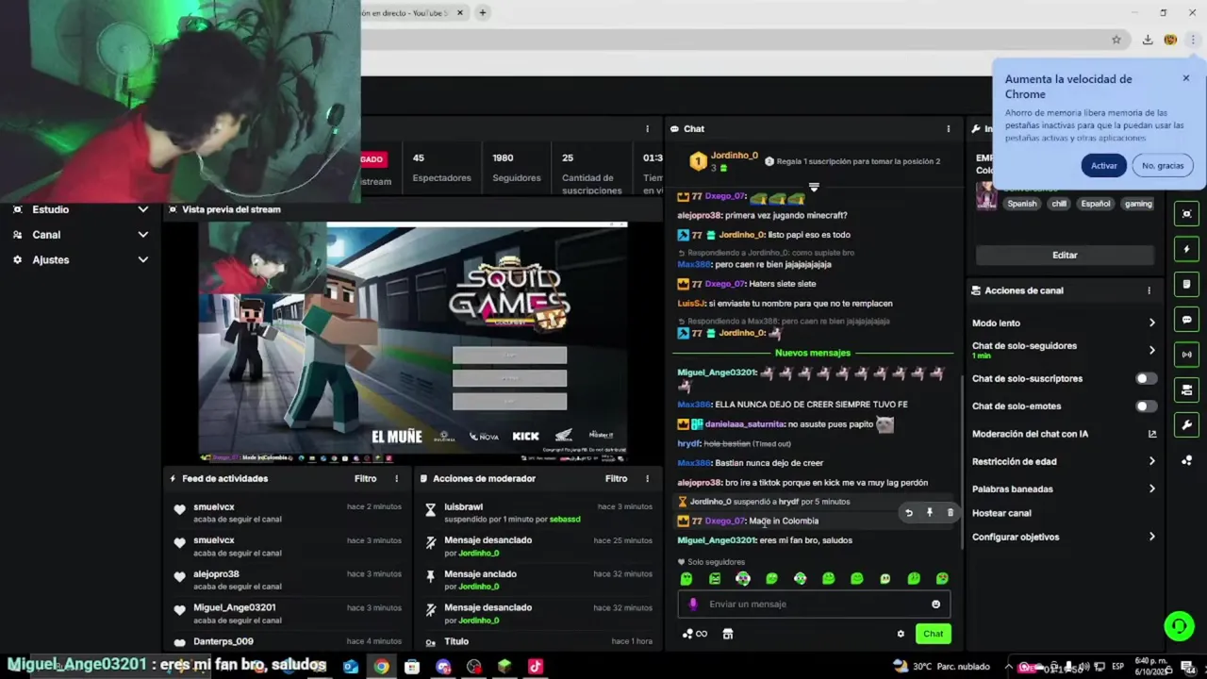Bookmark page with Chrome star icon
The image size is (1207, 679).
[1116, 40]
